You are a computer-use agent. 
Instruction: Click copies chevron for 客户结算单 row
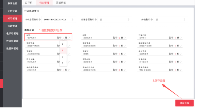[x=69, y=38]
